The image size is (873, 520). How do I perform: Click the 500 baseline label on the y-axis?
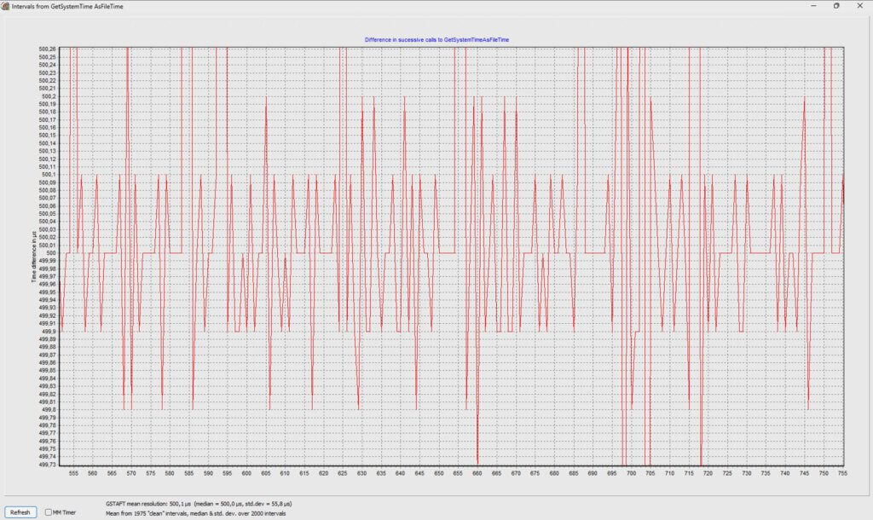pyautogui.click(x=51, y=252)
